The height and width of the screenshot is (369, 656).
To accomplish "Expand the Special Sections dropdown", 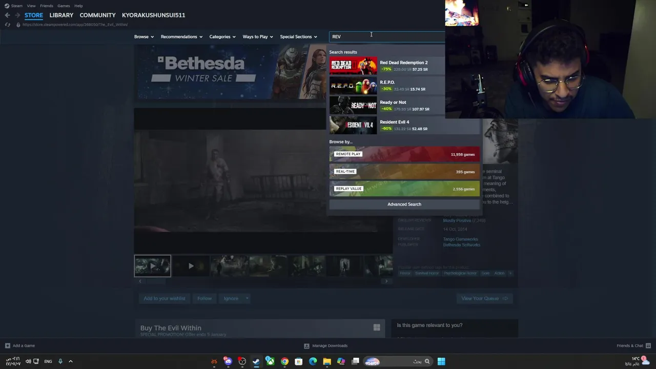I will [x=298, y=36].
